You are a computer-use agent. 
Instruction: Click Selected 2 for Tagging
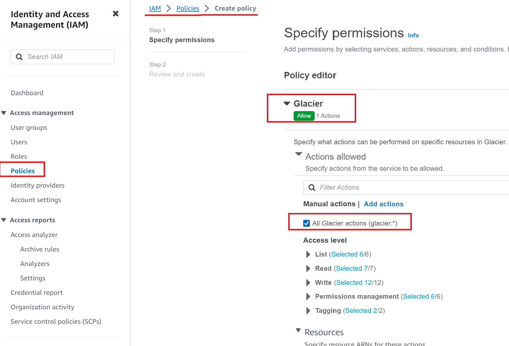click(x=361, y=311)
